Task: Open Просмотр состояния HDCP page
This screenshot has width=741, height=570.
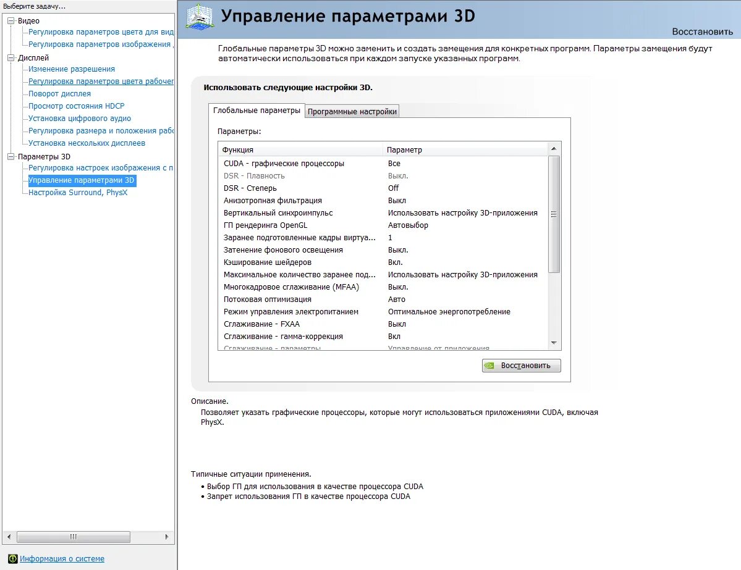Action: point(77,106)
